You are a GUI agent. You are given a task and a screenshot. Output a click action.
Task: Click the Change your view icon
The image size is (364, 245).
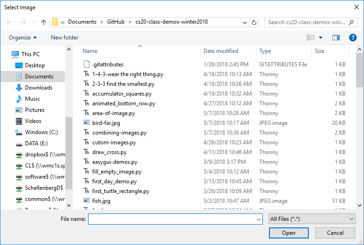point(311,38)
